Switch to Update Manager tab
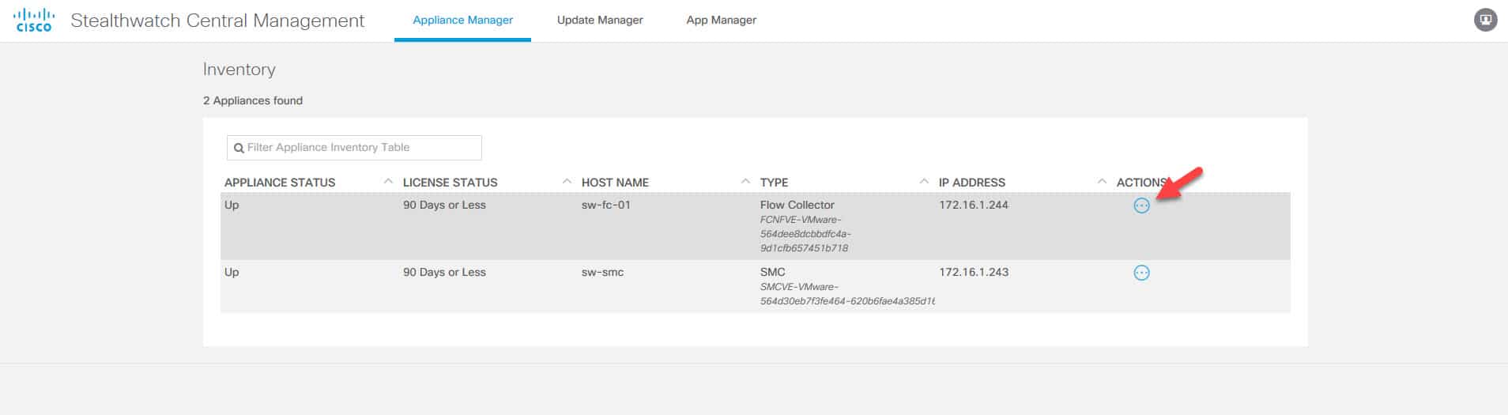The height and width of the screenshot is (415, 1508). click(600, 20)
